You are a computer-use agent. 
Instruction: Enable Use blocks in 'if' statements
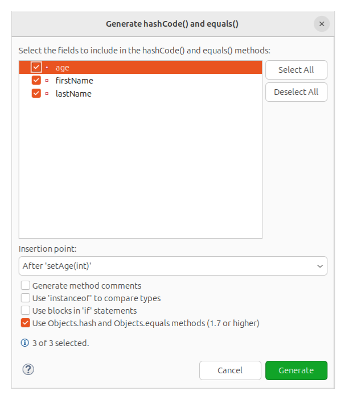tap(26, 311)
